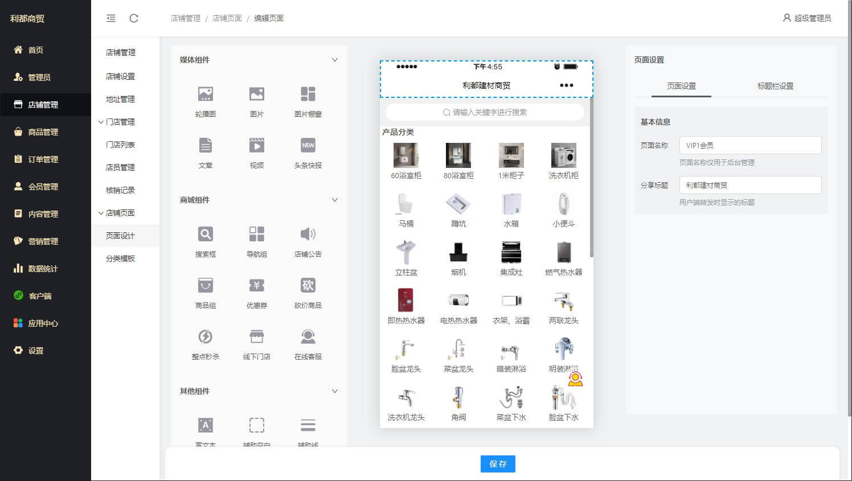
Task: Open 客户端 in the main sidebar
Action: 46,296
